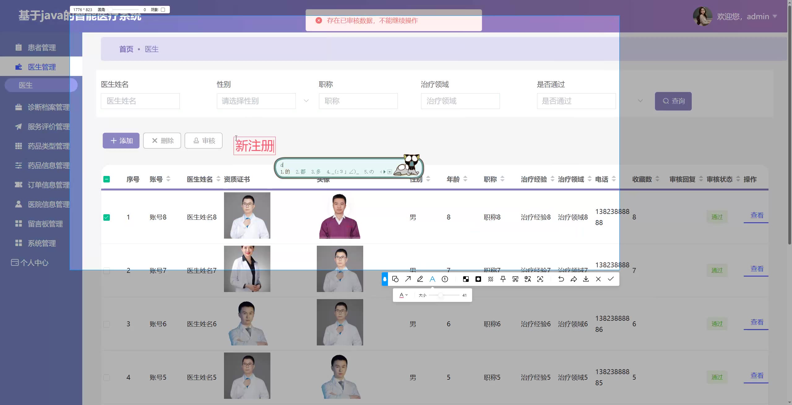Save screenshot with download icon
This screenshot has height=405, width=792.
coord(586,279)
